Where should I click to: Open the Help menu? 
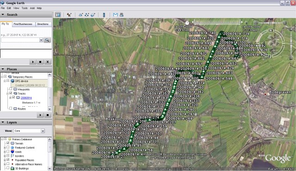point(39,8)
